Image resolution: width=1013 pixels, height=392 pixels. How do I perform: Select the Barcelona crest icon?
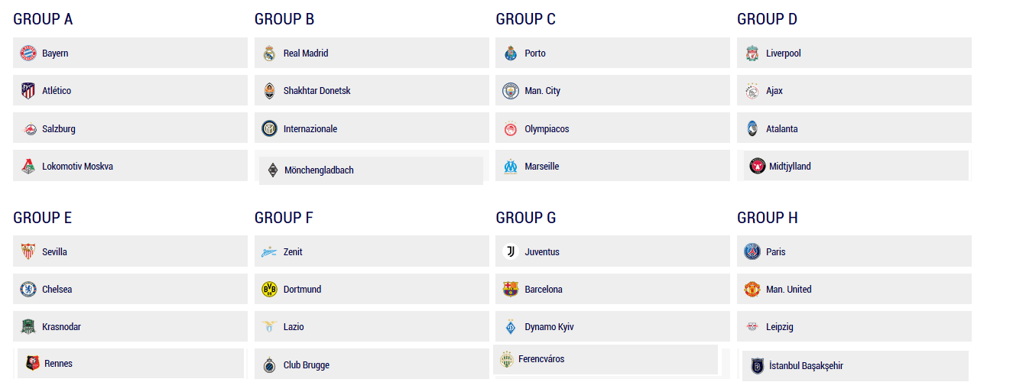[x=511, y=289]
